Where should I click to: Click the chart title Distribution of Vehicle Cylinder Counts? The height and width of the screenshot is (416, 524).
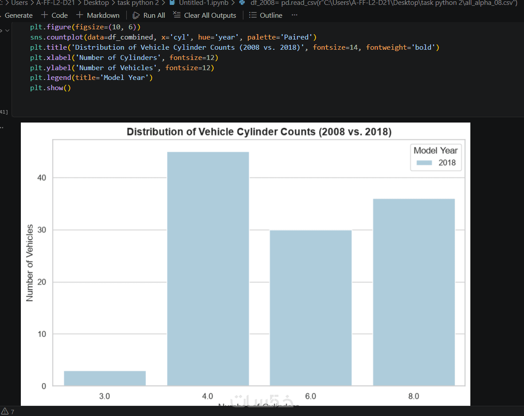click(259, 132)
